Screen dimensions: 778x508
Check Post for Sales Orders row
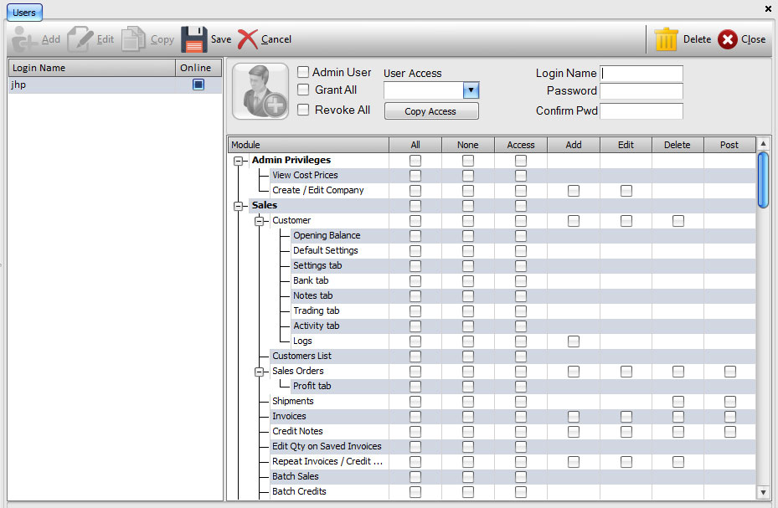[730, 372]
